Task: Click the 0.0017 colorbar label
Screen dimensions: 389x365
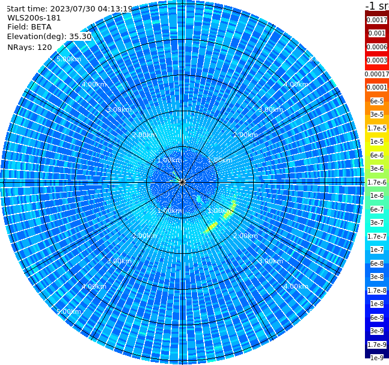Action: pyautogui.click(x=377, y=20)
